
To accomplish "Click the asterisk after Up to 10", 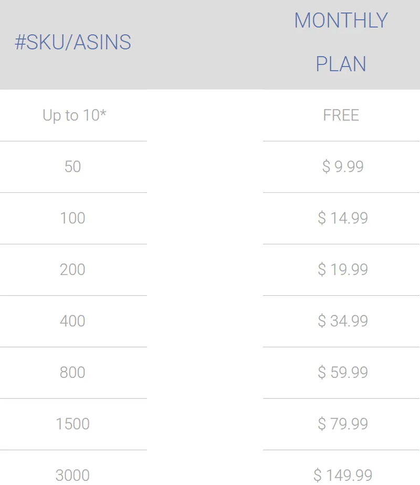I will tap(103, 112).
